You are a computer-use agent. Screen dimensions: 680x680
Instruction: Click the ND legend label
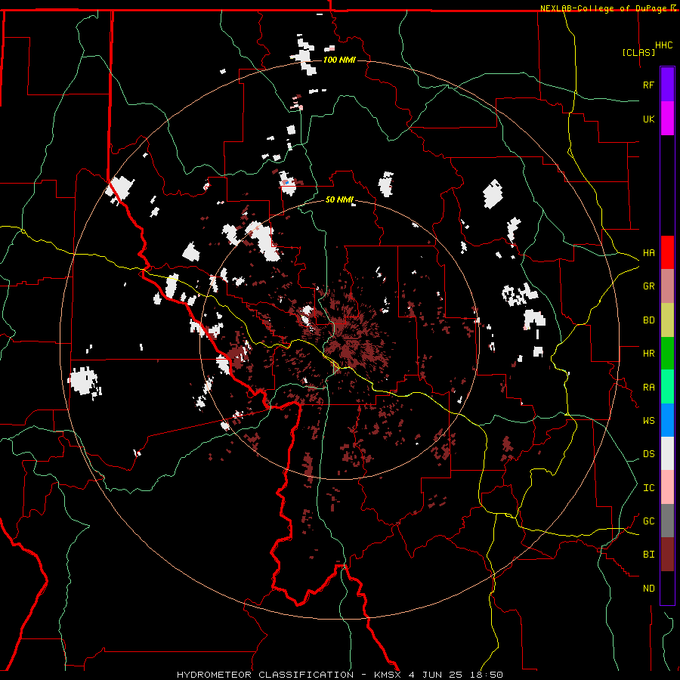649,589
